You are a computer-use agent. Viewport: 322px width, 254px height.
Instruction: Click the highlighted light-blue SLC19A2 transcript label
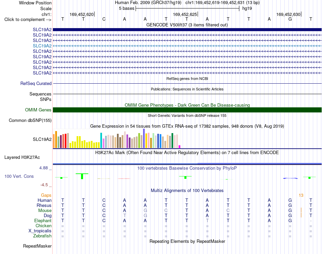click(x=42, y=46)
